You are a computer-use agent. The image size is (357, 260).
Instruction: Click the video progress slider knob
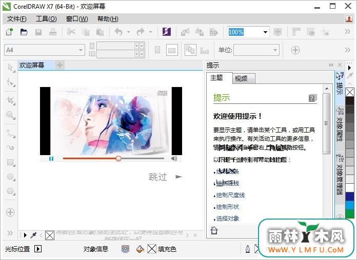(x=118, y=159)
